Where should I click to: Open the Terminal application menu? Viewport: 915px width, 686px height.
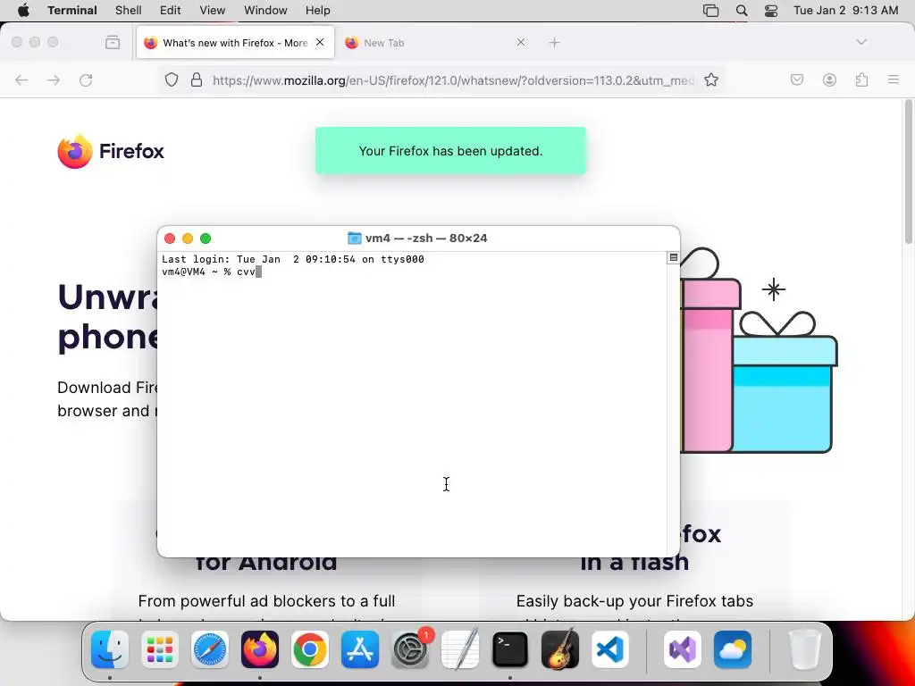72,11
